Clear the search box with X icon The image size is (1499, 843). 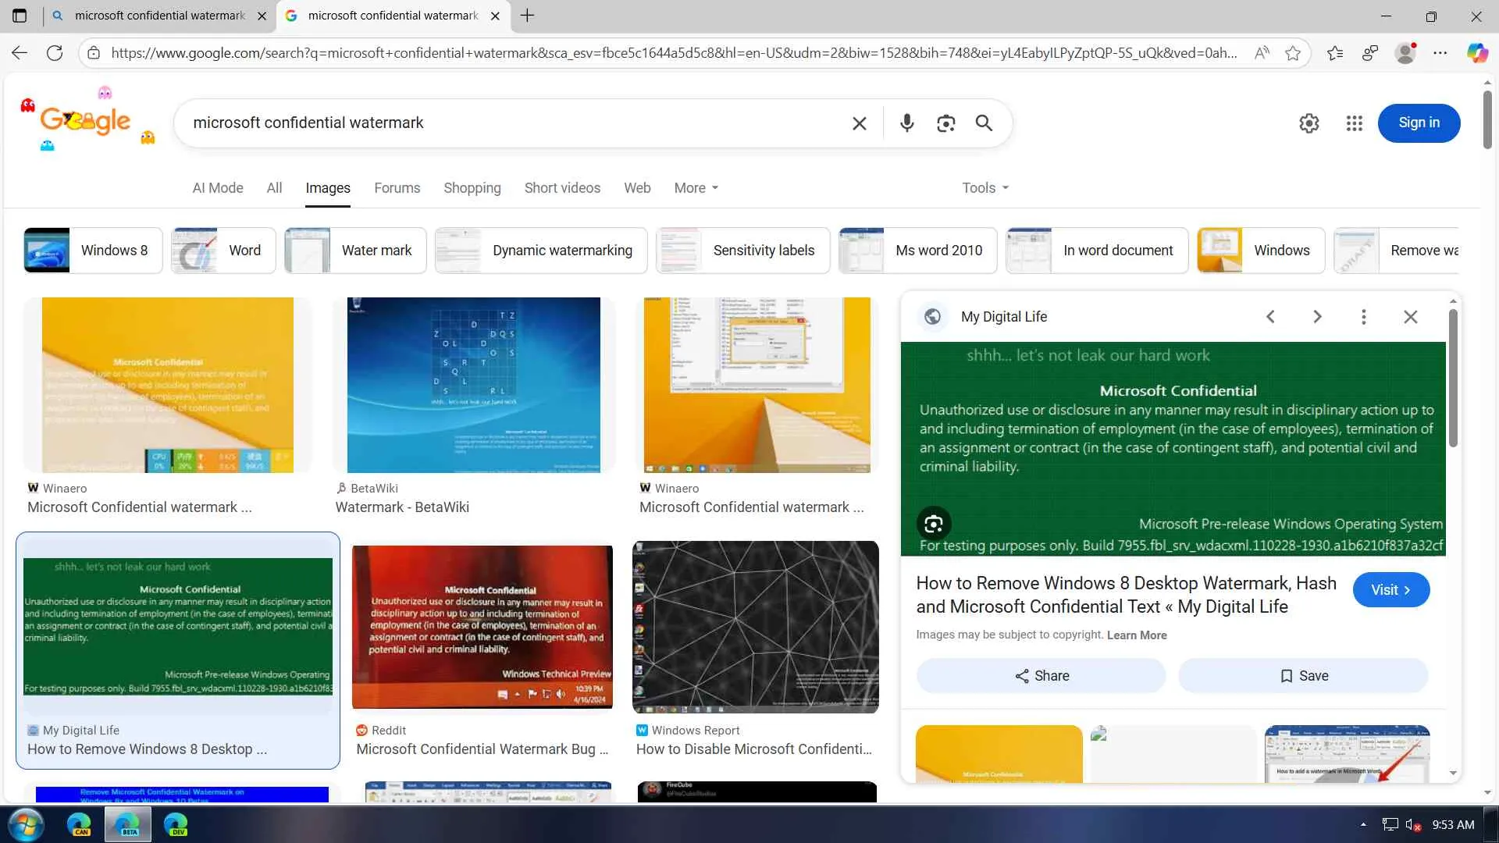click(x=859, y=123)
